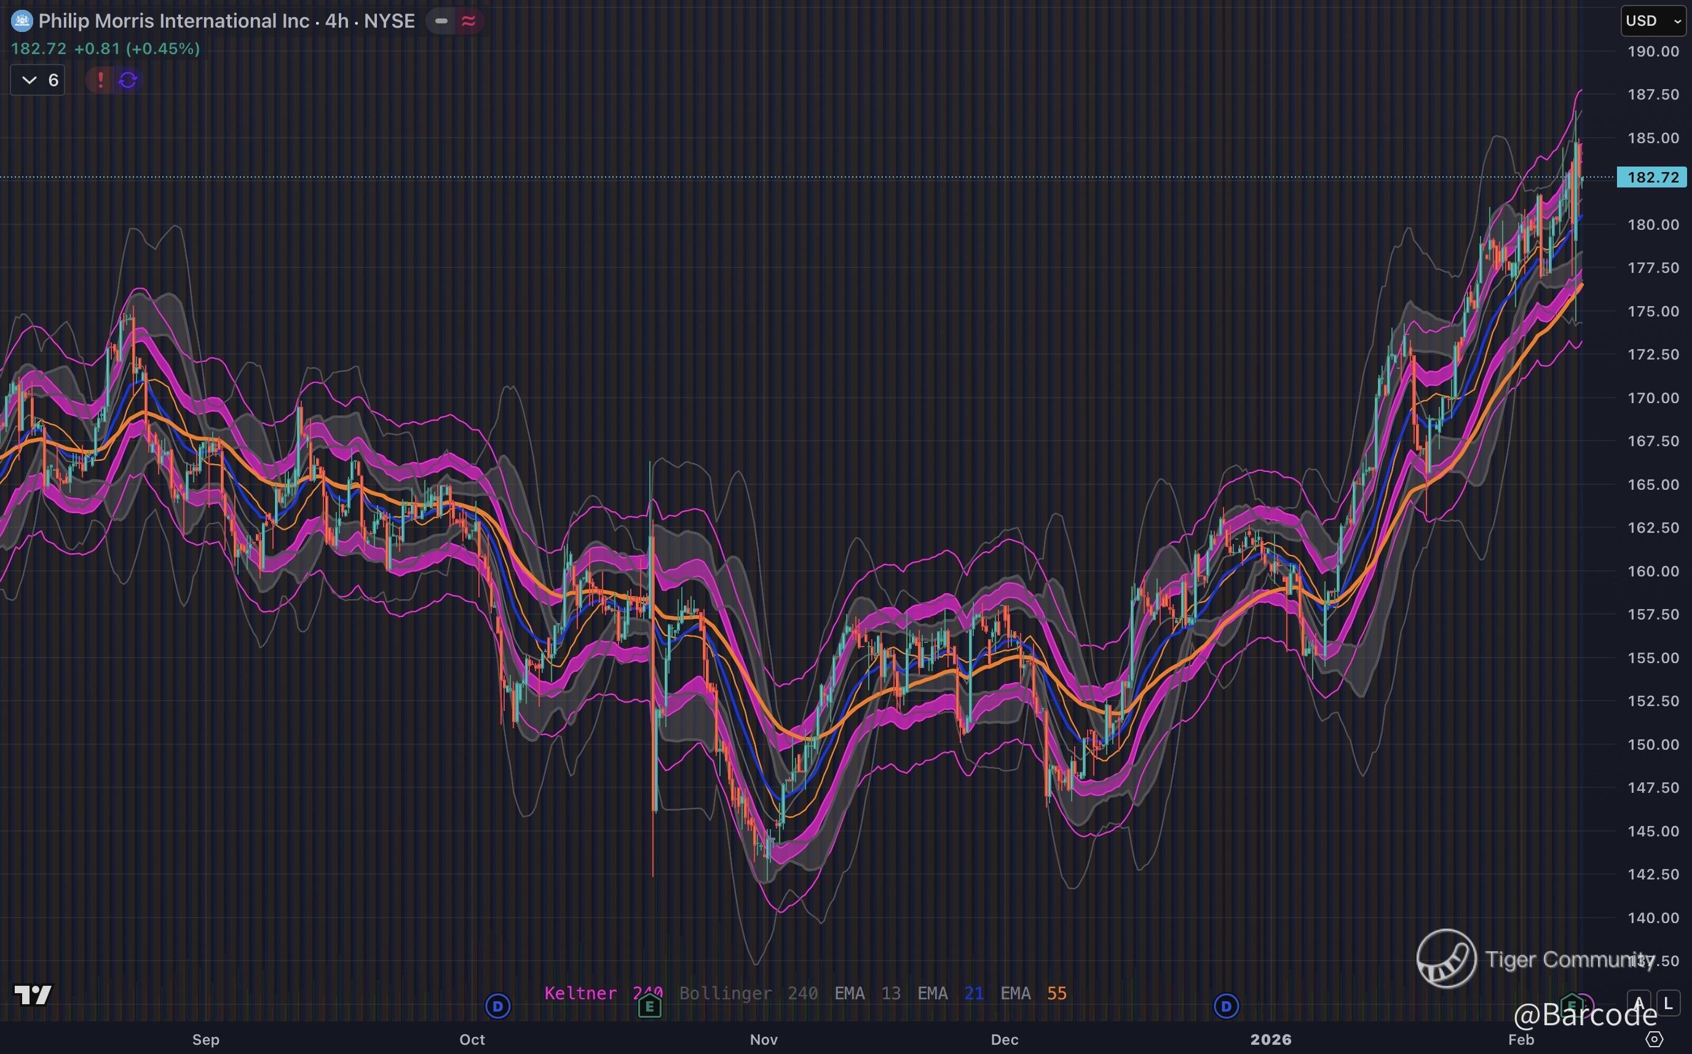Click the Keltner indicator label
Screen dimensions: 1692x1054
coord(580,993)
